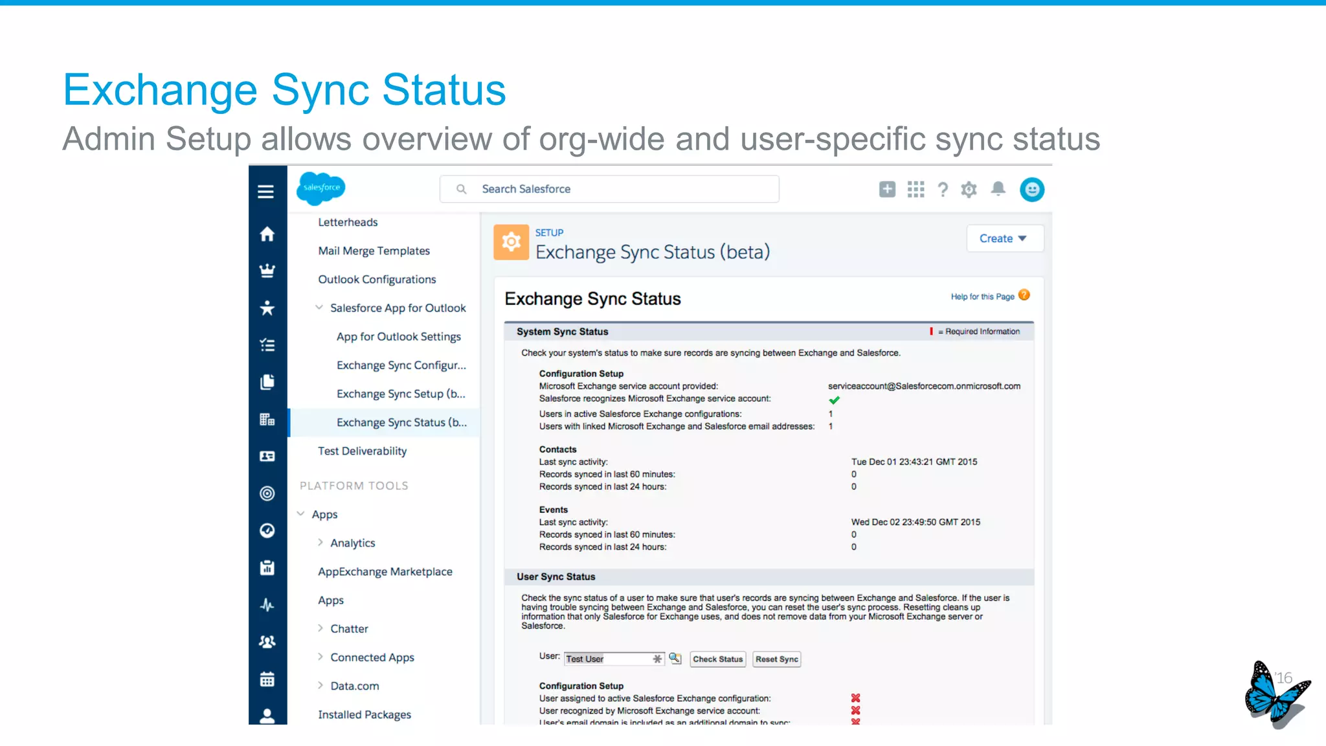
Task: Open Mail Merge Templates
Action: [374, 251]
